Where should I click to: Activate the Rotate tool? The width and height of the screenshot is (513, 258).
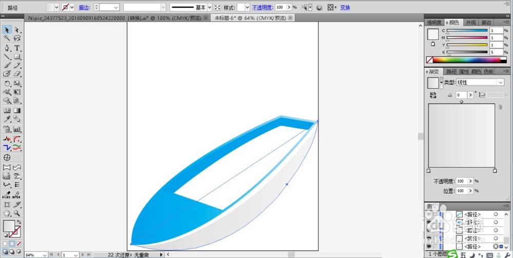point(7,84)
